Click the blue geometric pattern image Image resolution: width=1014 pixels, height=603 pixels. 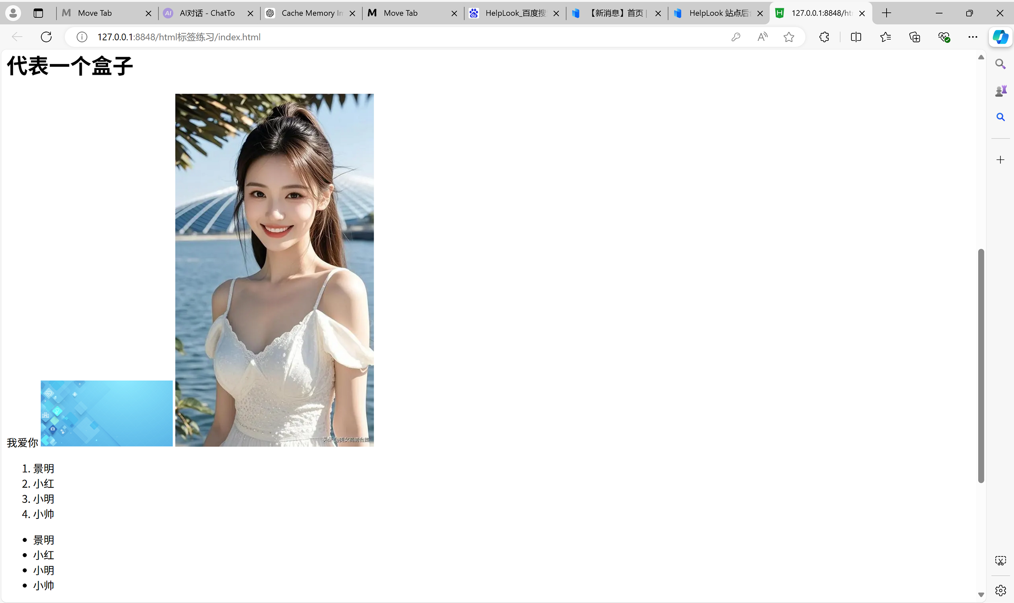tap(107, 413)
